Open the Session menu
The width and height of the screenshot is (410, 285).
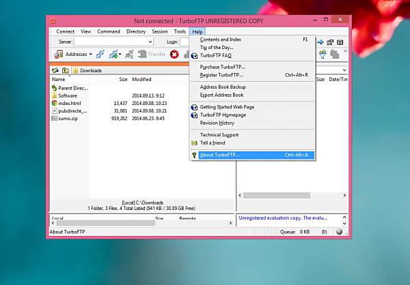click(160, 31)
